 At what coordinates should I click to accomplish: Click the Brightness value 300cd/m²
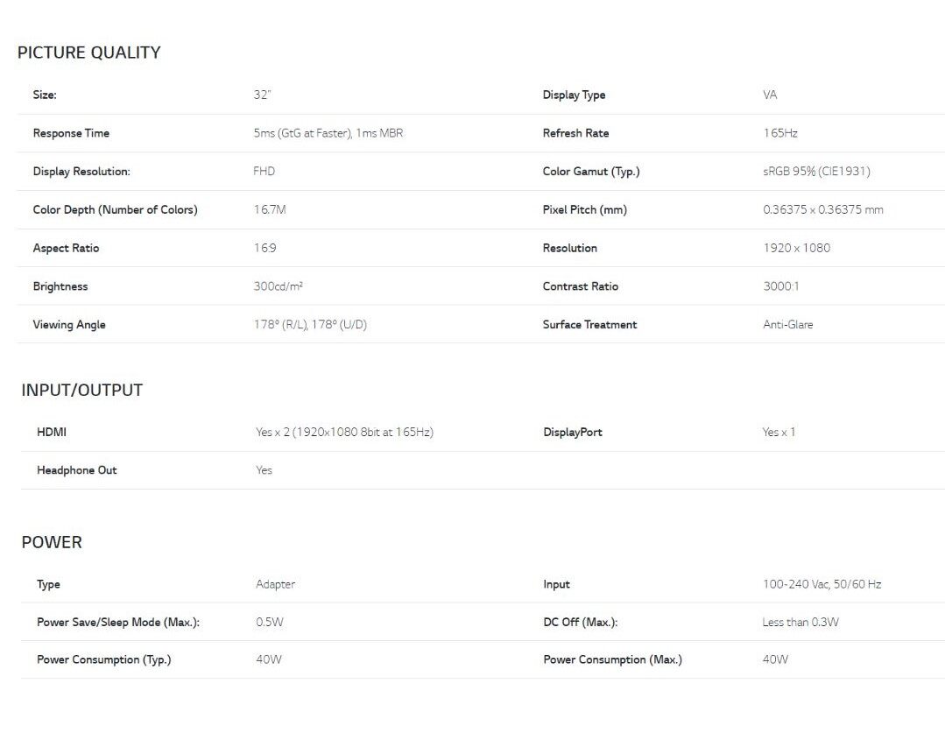click(278, 286)
